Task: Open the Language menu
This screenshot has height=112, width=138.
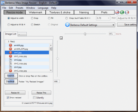Action: click(x=43, y=8)
